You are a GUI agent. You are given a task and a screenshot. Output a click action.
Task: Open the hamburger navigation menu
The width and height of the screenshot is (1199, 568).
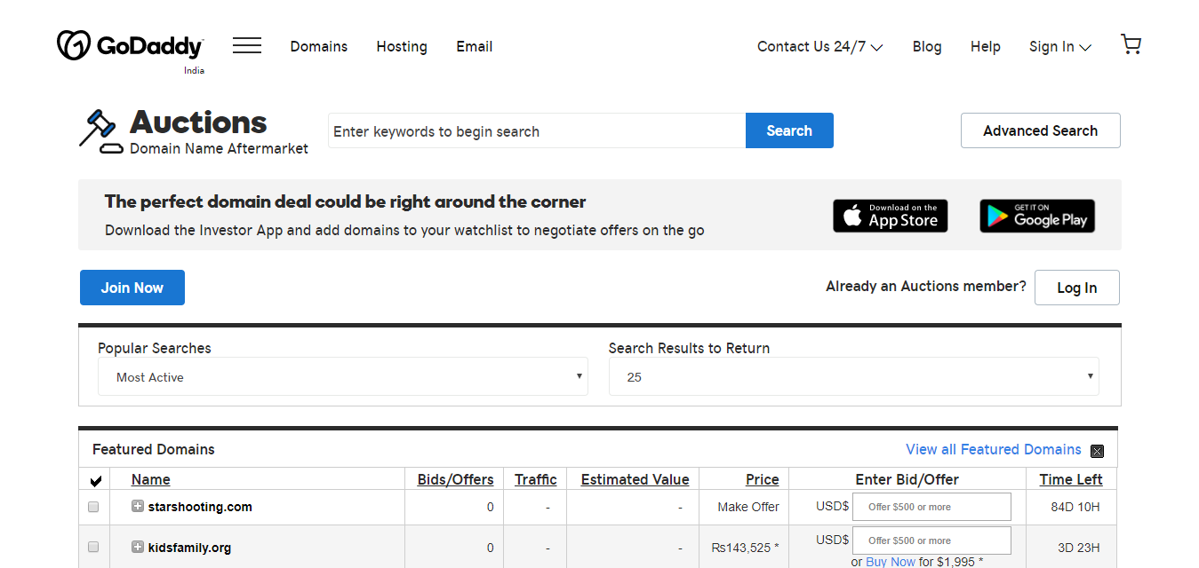(246, 46)
